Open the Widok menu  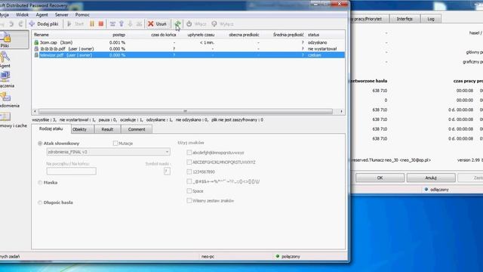point(22,14)
